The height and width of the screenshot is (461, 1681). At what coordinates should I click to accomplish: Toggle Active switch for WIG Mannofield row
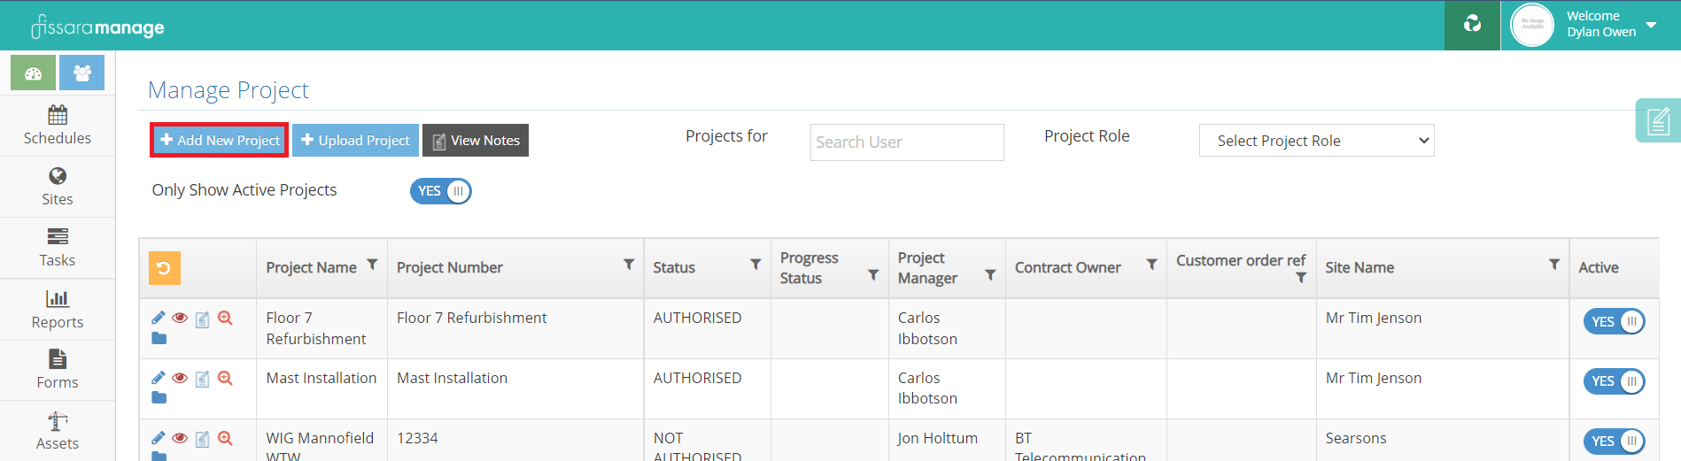pos(1614,442)
